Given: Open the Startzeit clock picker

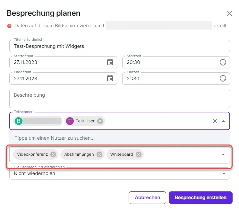Looking at the screenshot, I should 223,62.
